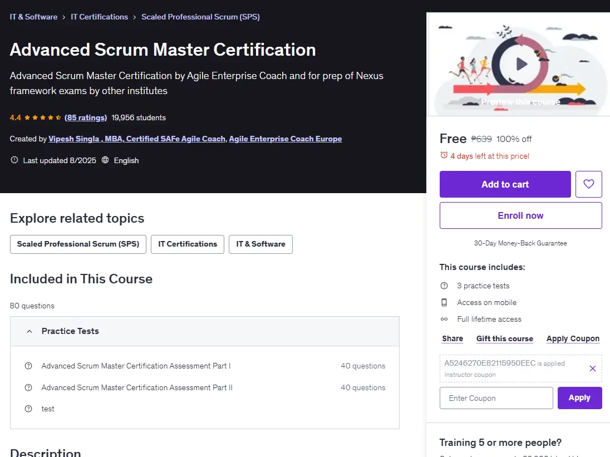Click the struck-through ₱639 original price
The image size is (610, 457).
pyautogui.click(x=481, y=139)
